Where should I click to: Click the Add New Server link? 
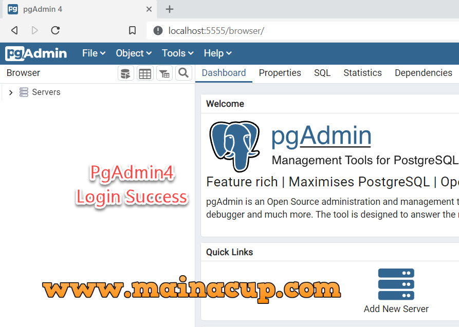pyautogui.click(x=396, y=309)
